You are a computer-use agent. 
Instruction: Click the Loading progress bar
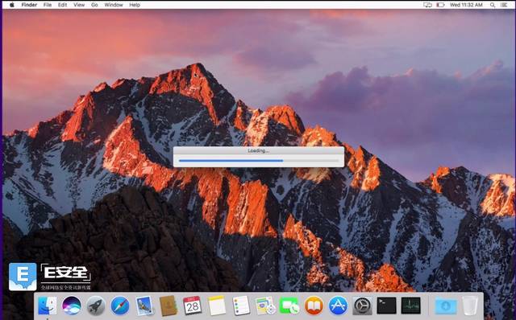258,161
